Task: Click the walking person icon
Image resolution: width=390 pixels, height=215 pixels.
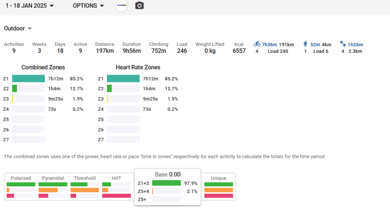Action: pyautogui.click(x=306, y=44)
